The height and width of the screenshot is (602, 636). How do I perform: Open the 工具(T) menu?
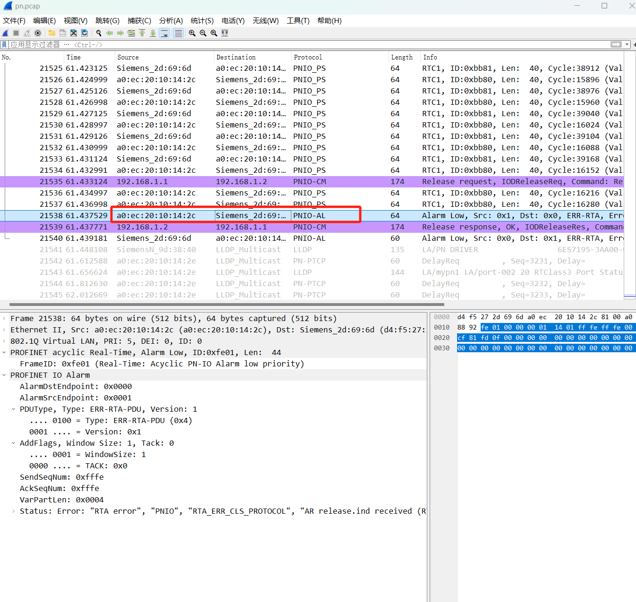pos(298,21)
